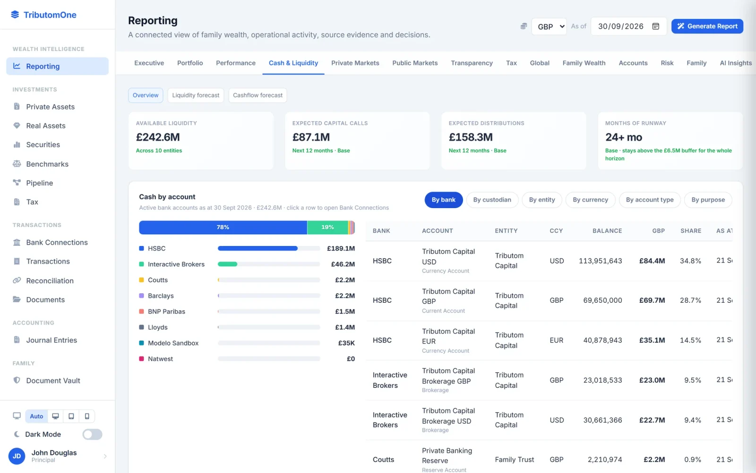This screenshot has height=473, width=756.
Task: Open the GBP currency dropdown
Action: tap(549, 26)
